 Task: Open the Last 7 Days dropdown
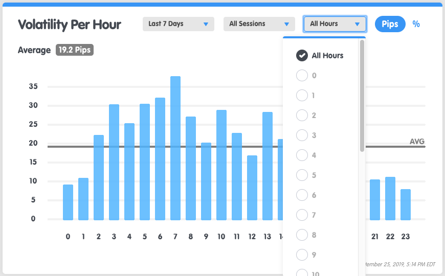coord(178,24)
